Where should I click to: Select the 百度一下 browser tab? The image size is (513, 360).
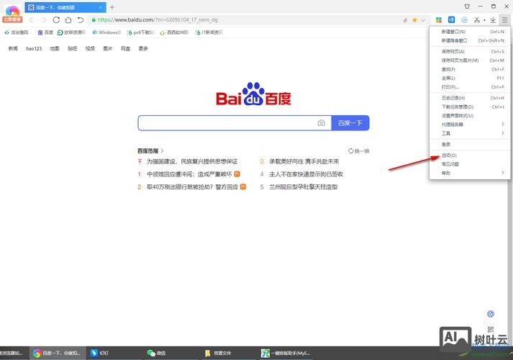[65, 7]
